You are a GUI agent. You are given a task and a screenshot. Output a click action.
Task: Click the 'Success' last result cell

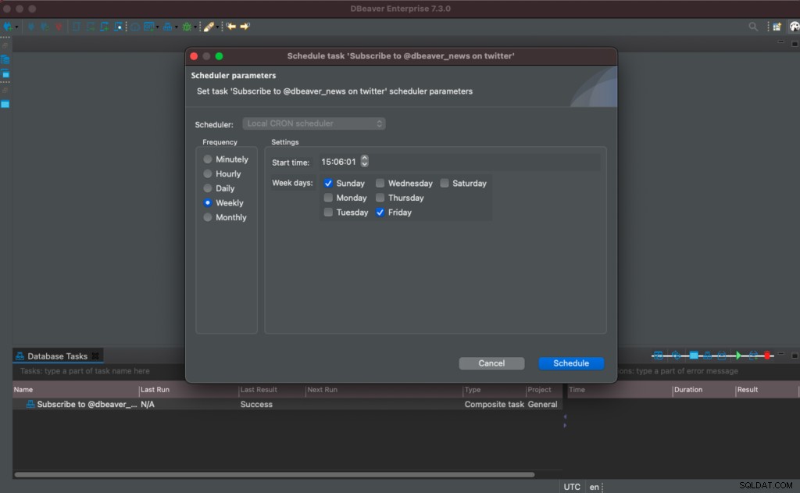pos(256,404)
